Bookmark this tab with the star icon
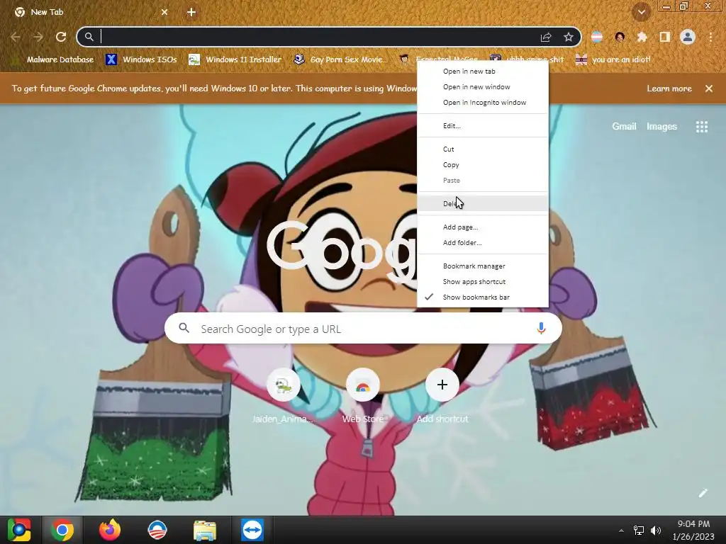 point(569,37)
